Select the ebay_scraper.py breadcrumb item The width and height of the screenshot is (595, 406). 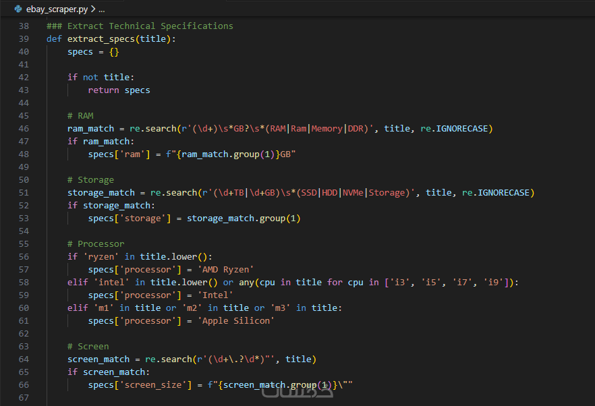[57, 9]
